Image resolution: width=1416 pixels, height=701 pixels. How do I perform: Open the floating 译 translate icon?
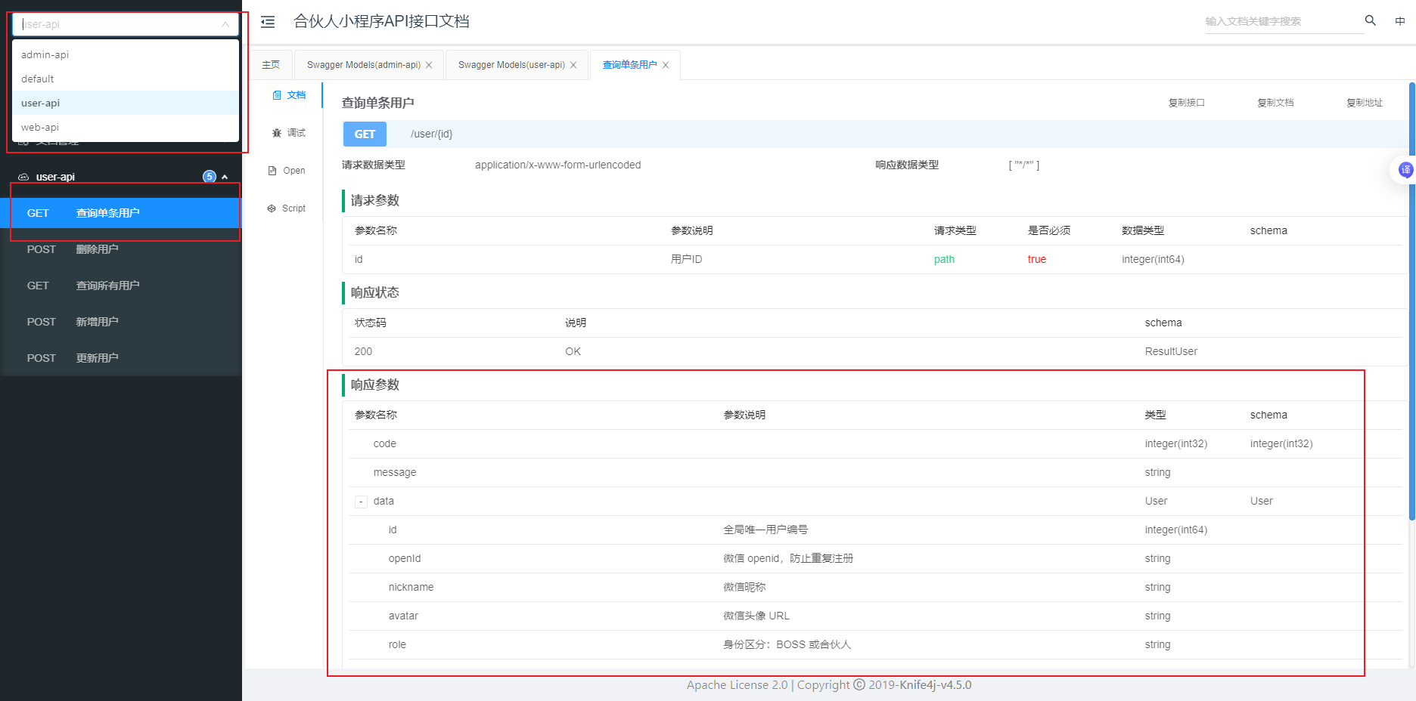pyautogui.click(x=1405, y=169)
